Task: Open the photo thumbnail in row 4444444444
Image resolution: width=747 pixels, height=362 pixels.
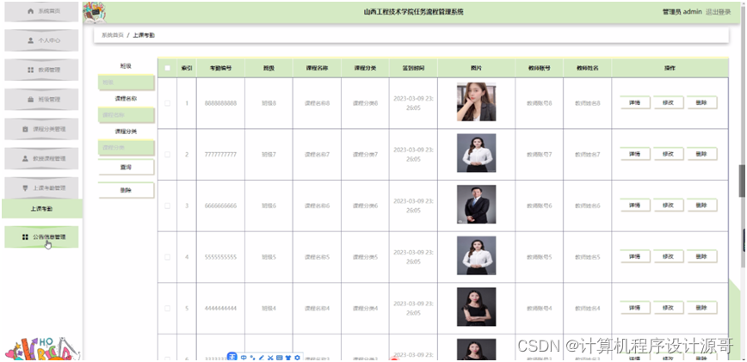Action: click(x=476, y=307)
